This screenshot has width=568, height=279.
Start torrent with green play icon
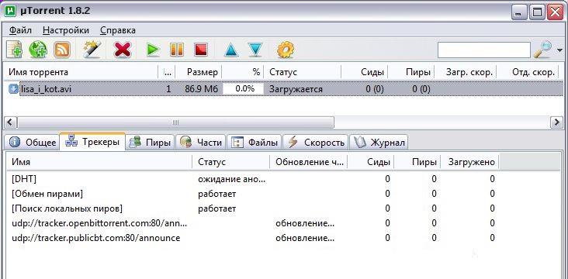[x=153, y=50]
